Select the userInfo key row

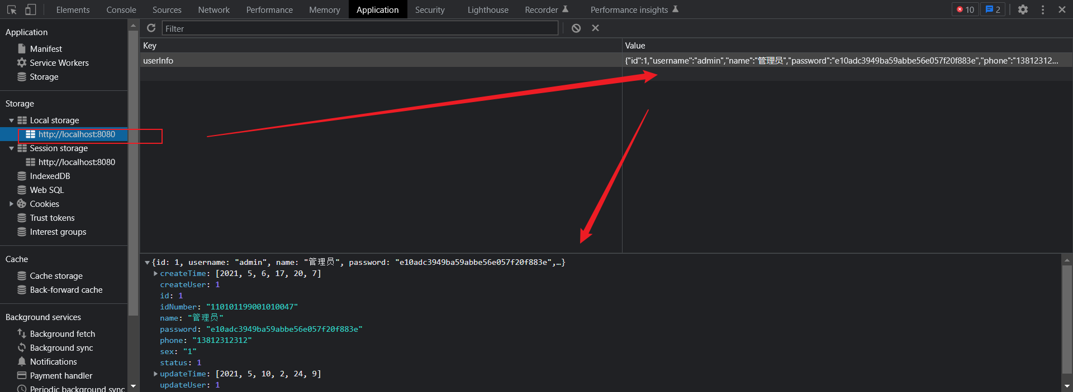[381, 60]
